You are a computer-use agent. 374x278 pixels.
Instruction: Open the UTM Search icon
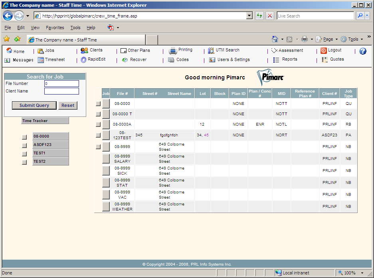click(211, 51)
